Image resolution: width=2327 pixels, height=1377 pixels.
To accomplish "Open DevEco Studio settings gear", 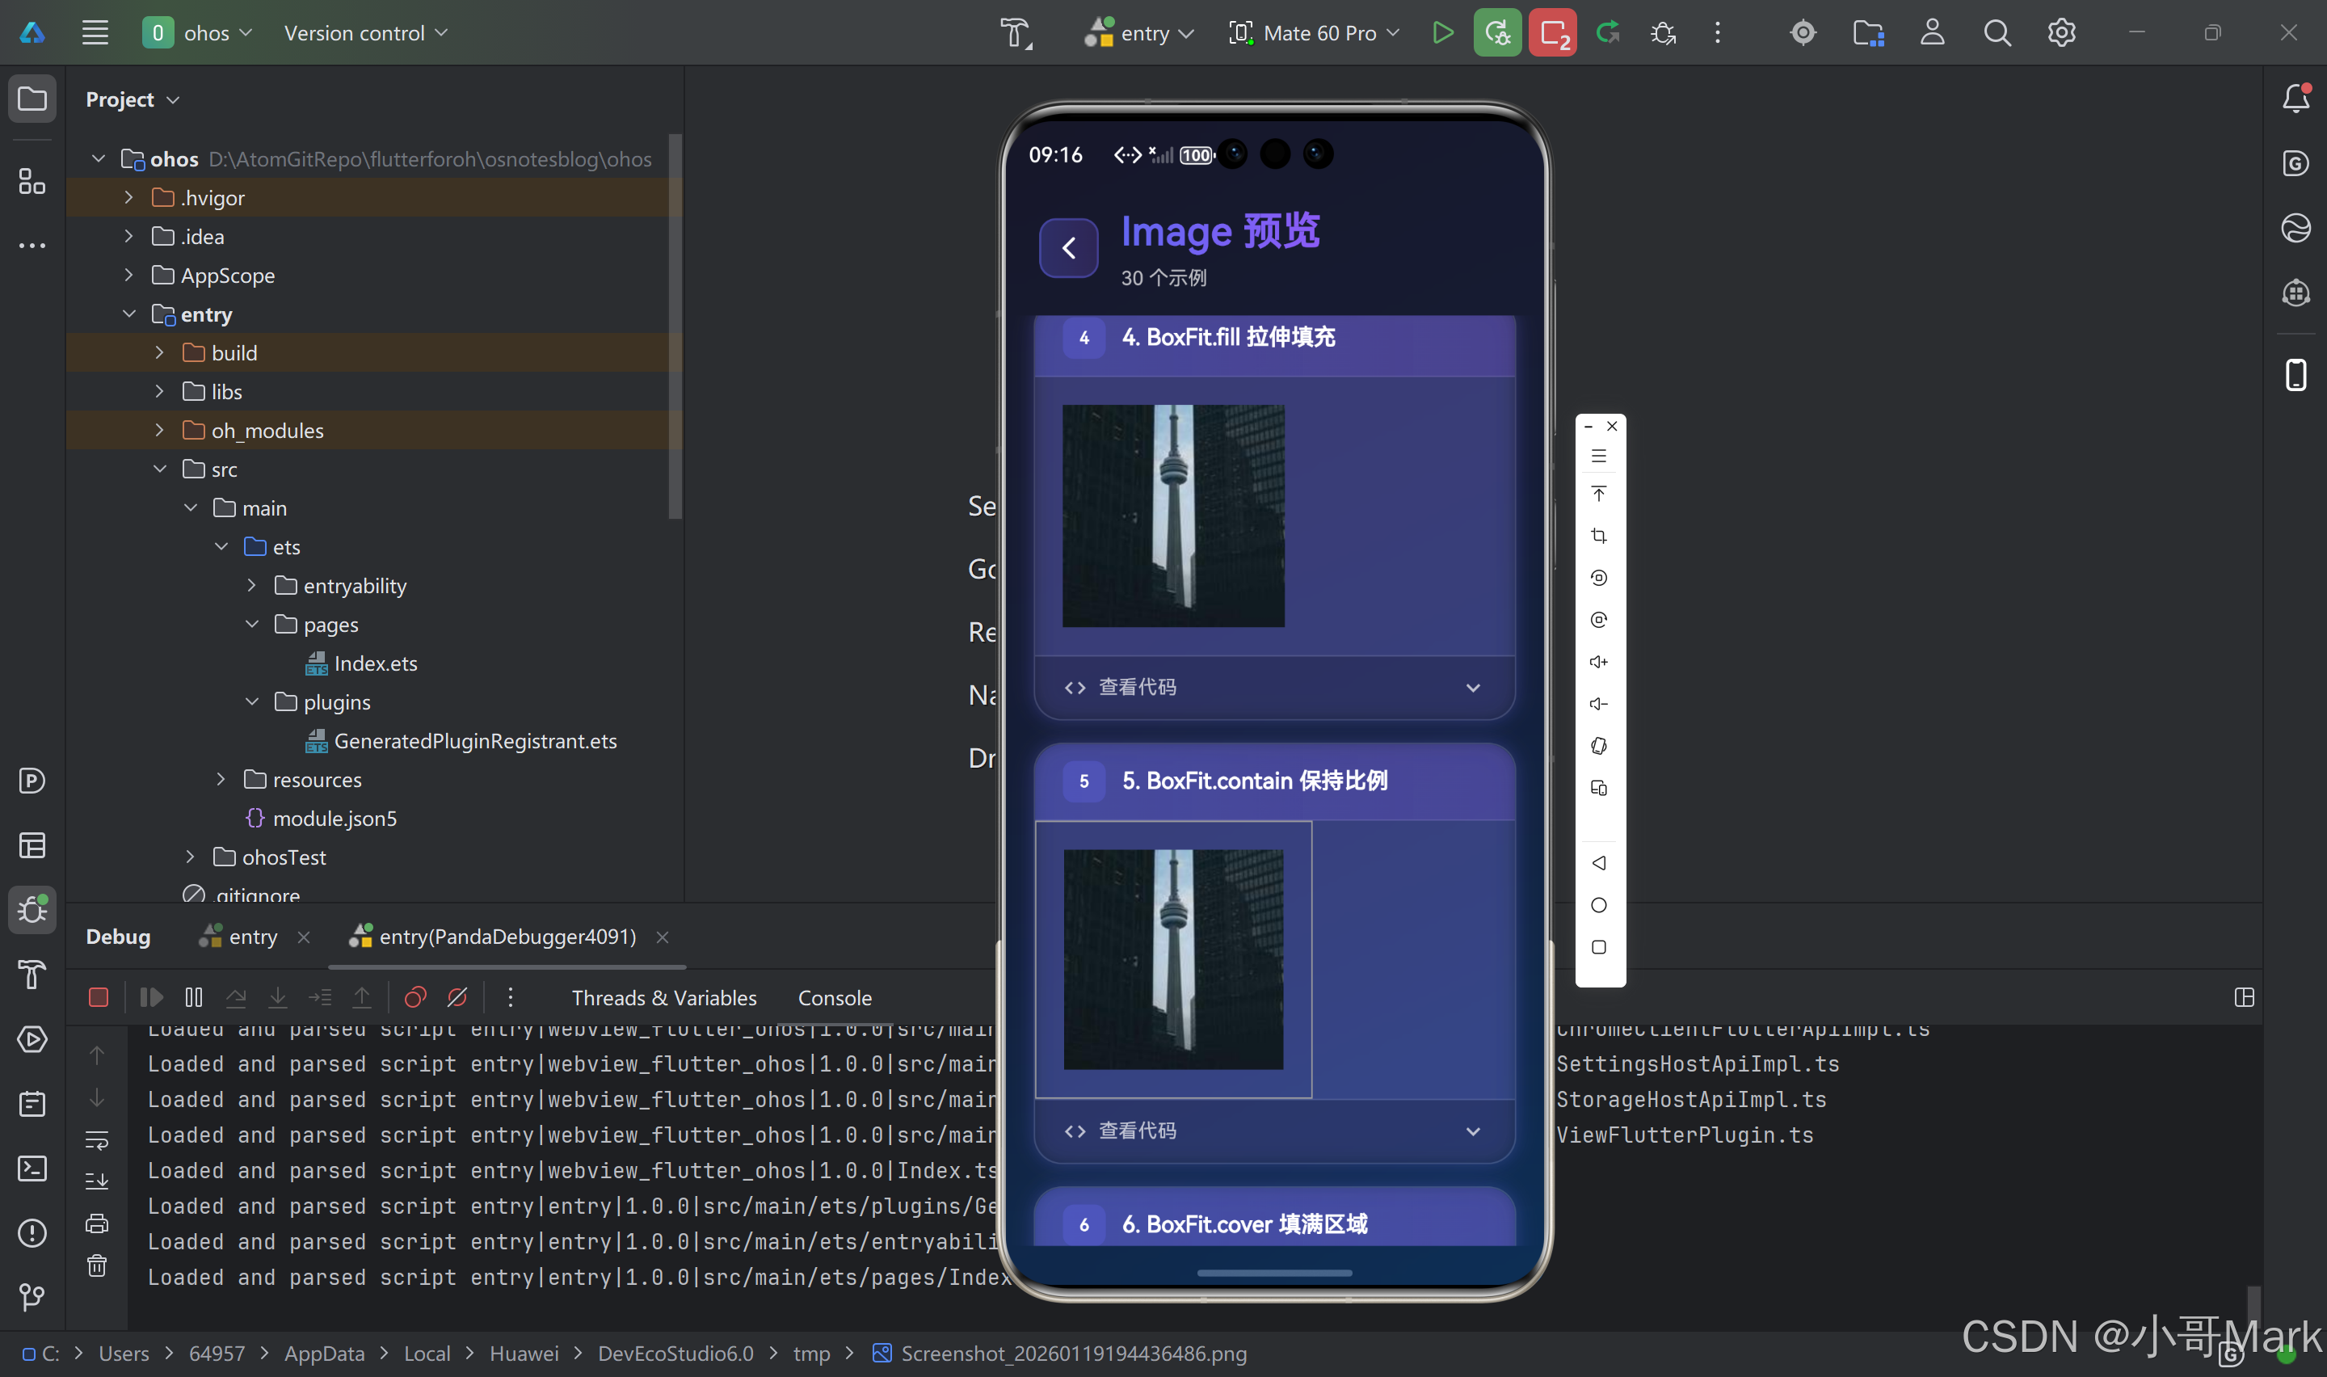I will pos(2061,32).
